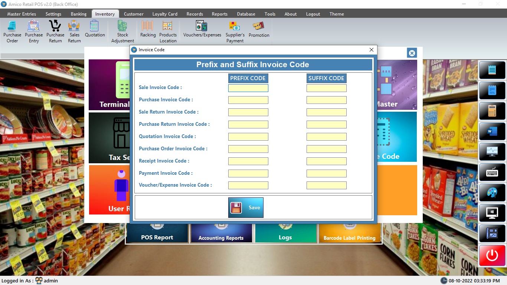Close the settings panel with blue X
Viewport: 507px width, 285px height.
(x=412, y=53)
